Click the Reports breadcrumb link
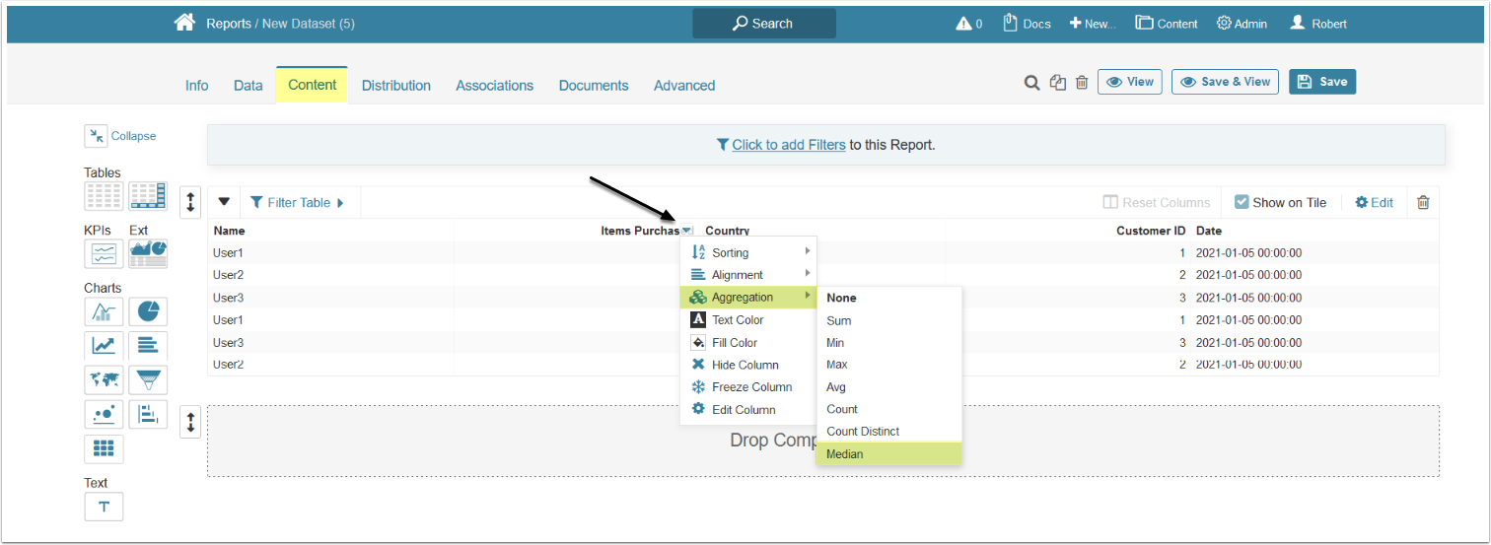Image resolution: width=1491 pixels, height=545 pixels. (x=229, y=24)
